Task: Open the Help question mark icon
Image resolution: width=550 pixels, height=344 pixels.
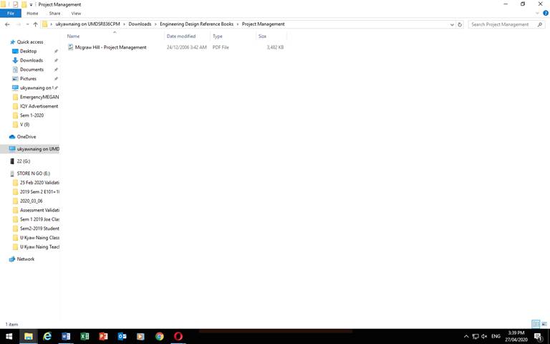Action: coord(546,14)
